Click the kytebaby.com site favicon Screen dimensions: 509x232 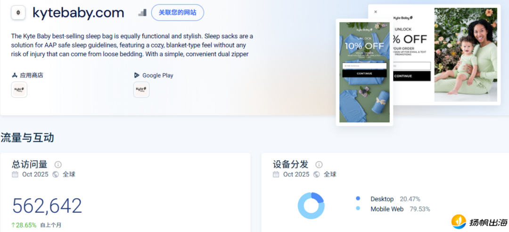18,13
